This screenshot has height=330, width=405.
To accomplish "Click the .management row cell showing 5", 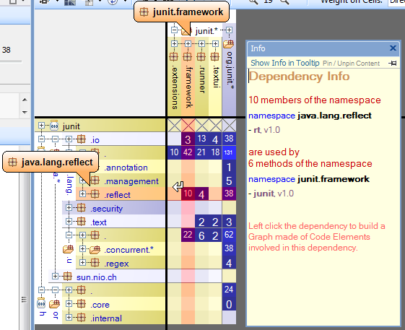I will (x=229, y=181).
